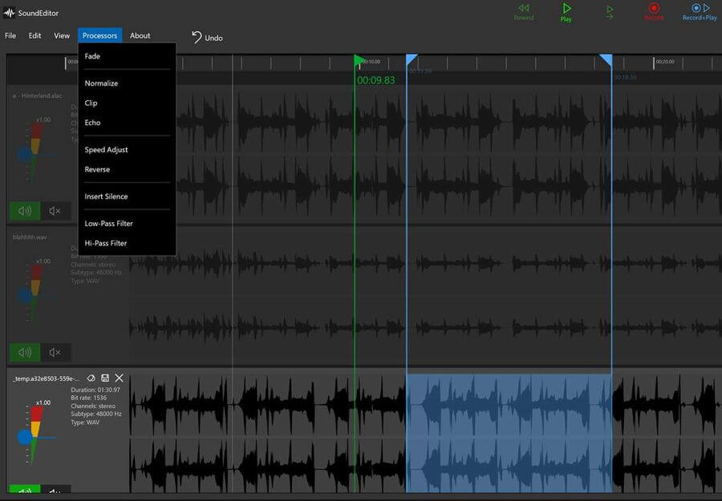Viewport: 722px width, 501px height.
Task: Click blue volume knob on _temp track
Action: pos(24,437)
